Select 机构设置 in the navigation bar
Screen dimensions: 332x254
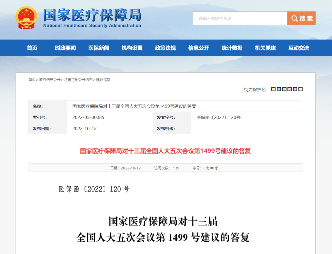[x=132, y=48]
